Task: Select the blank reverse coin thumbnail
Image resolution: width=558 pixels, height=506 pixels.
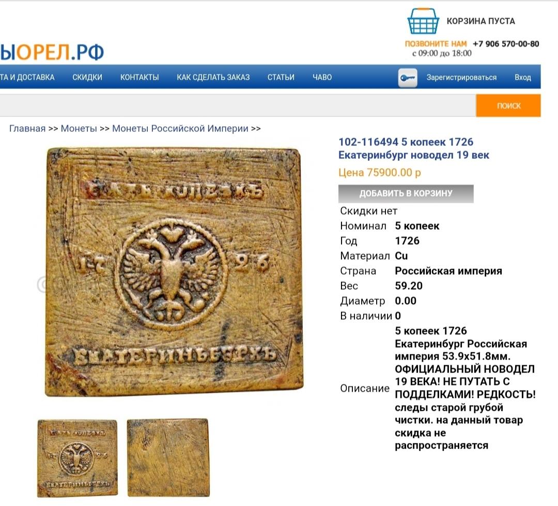Action: click(x=168, y=458)
